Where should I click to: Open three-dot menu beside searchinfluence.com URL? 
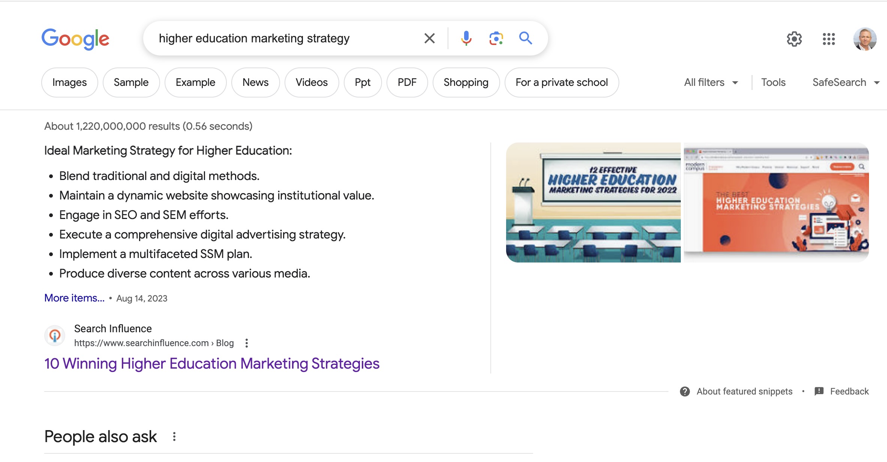(x=246, y=343)
